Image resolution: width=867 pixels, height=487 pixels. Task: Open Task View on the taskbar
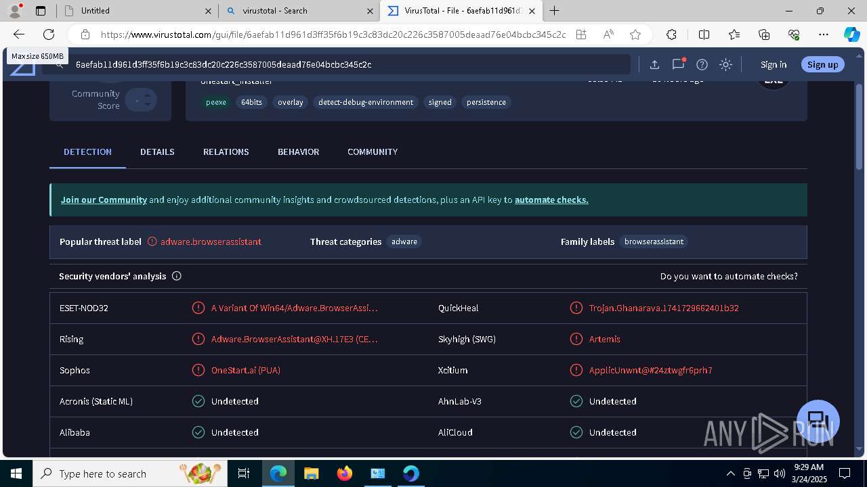pos(245,473)
